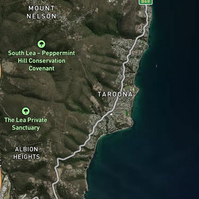Open the Taroona suburb label
This screenshot has width=199, height=199.
(x=115, y=94)
